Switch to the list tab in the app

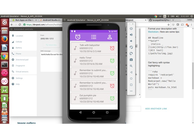(94, 37)
